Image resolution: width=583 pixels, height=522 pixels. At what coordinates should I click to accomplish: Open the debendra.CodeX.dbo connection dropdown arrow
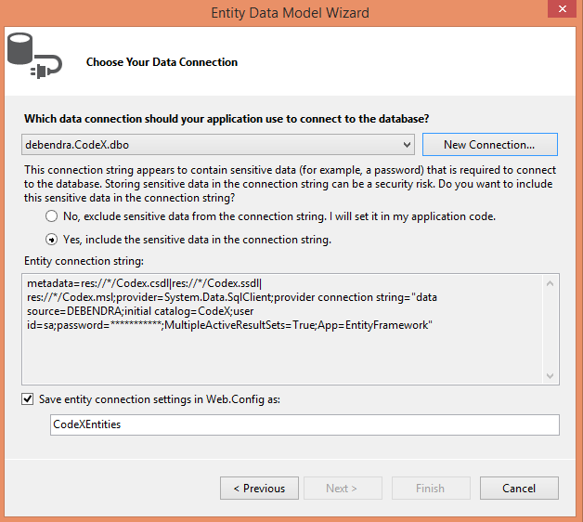tap(408, 145)
